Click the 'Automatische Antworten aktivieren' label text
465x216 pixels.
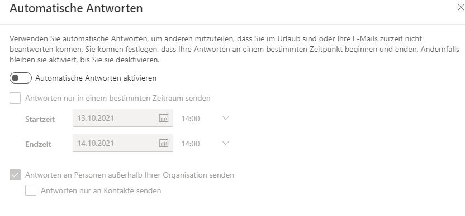click(x=96, y=78)
